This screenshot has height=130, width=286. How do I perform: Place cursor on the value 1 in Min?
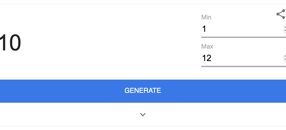point(204,29)
